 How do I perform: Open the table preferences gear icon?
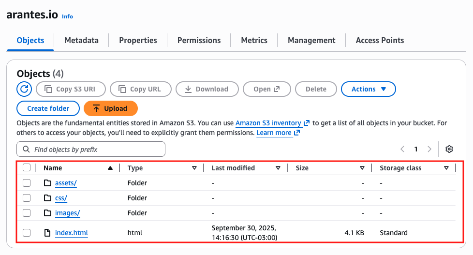(449, 149)
